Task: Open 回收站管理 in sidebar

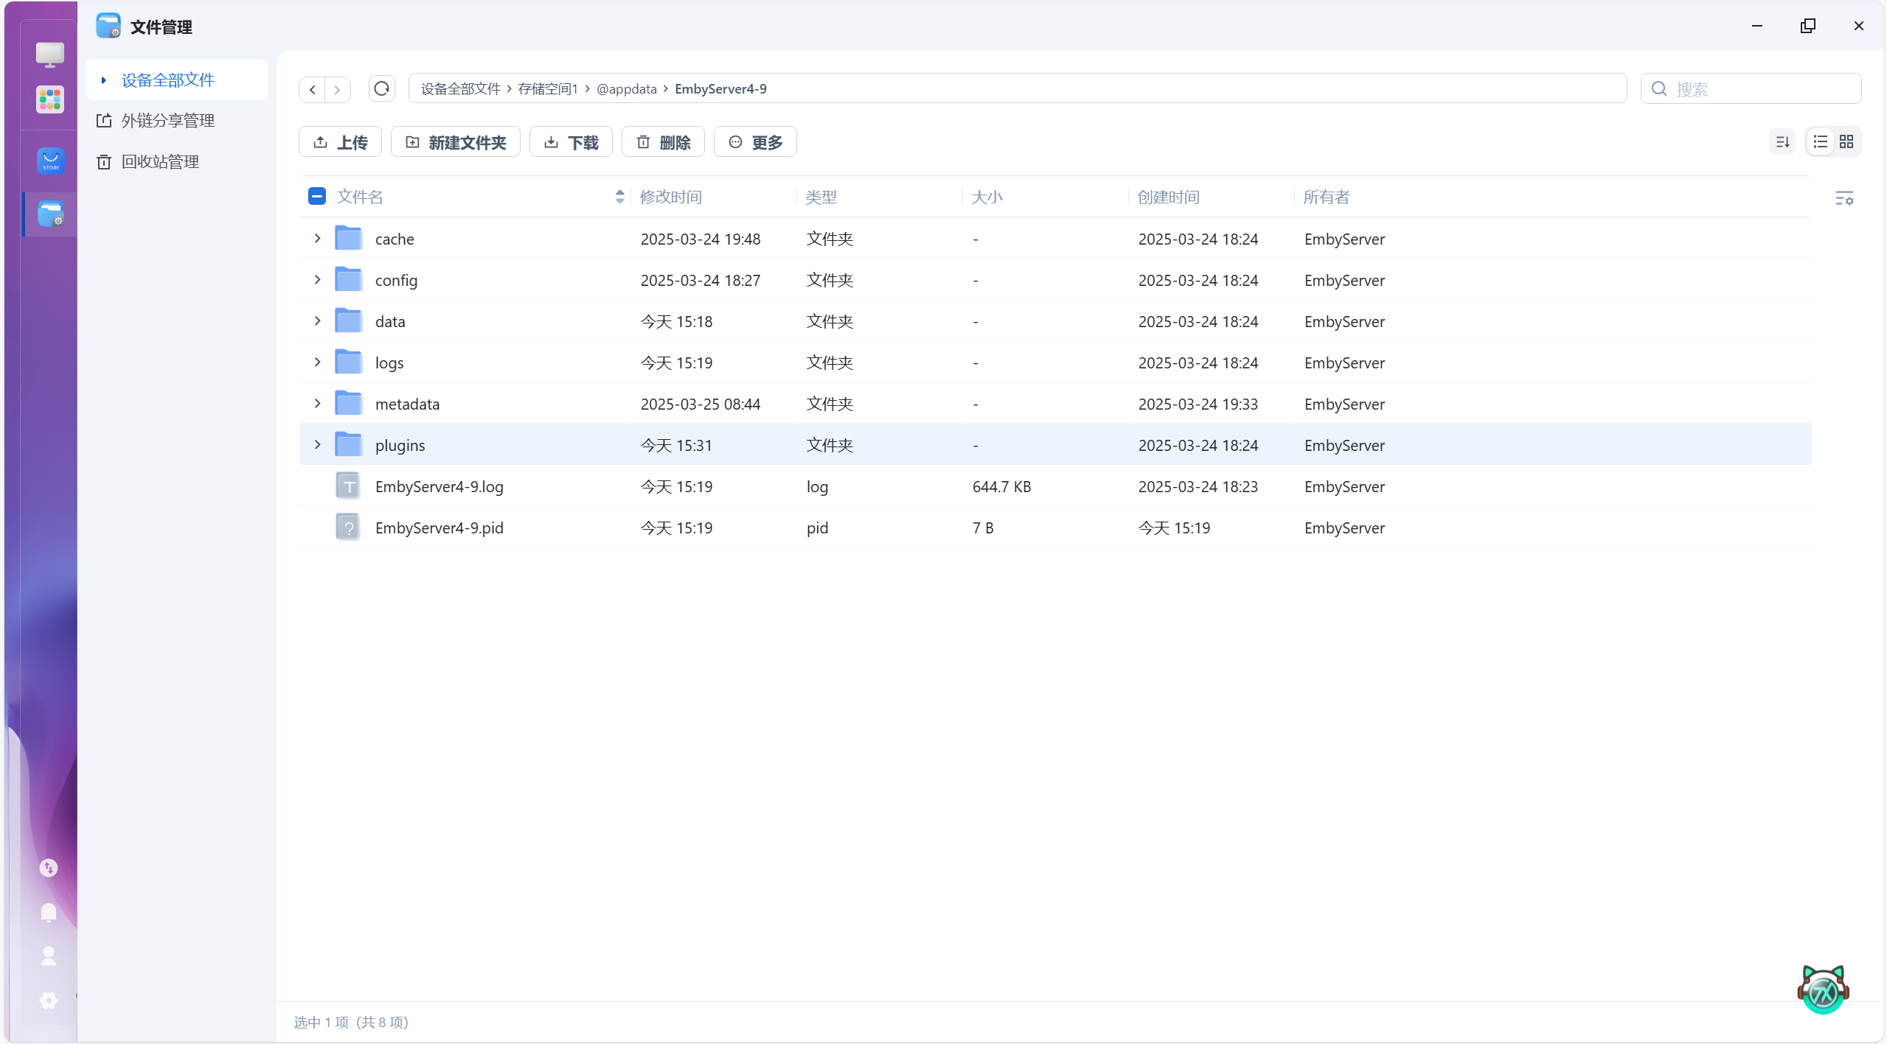Action: [x=160, y=161]
